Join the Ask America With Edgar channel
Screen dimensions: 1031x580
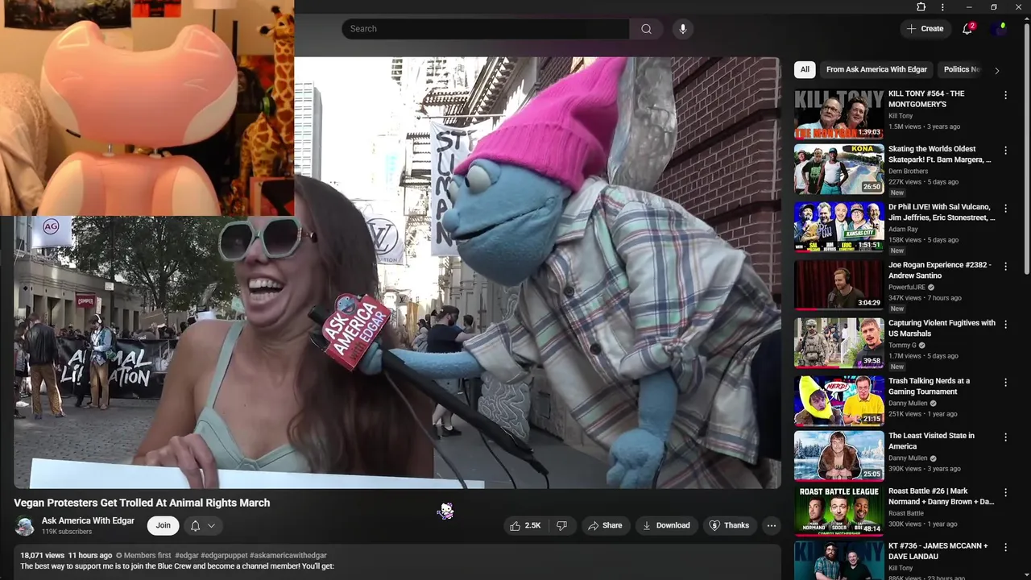tap(163, 525)
